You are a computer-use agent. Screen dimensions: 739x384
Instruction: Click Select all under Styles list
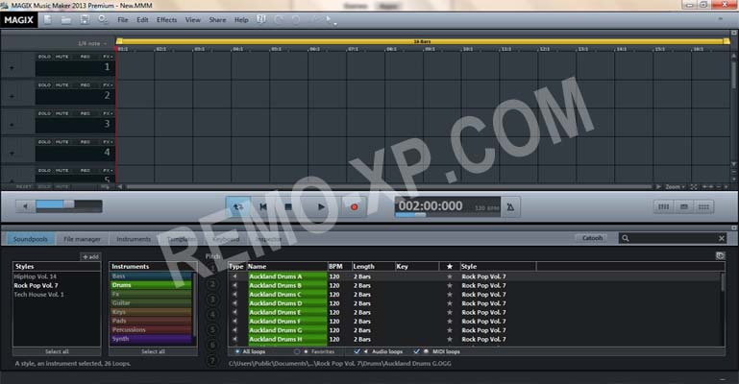57,351
